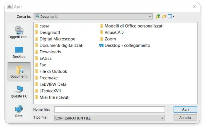Click the up one folder level icon
The width and height of the screenshot is (205, 127).
point(158,16)
